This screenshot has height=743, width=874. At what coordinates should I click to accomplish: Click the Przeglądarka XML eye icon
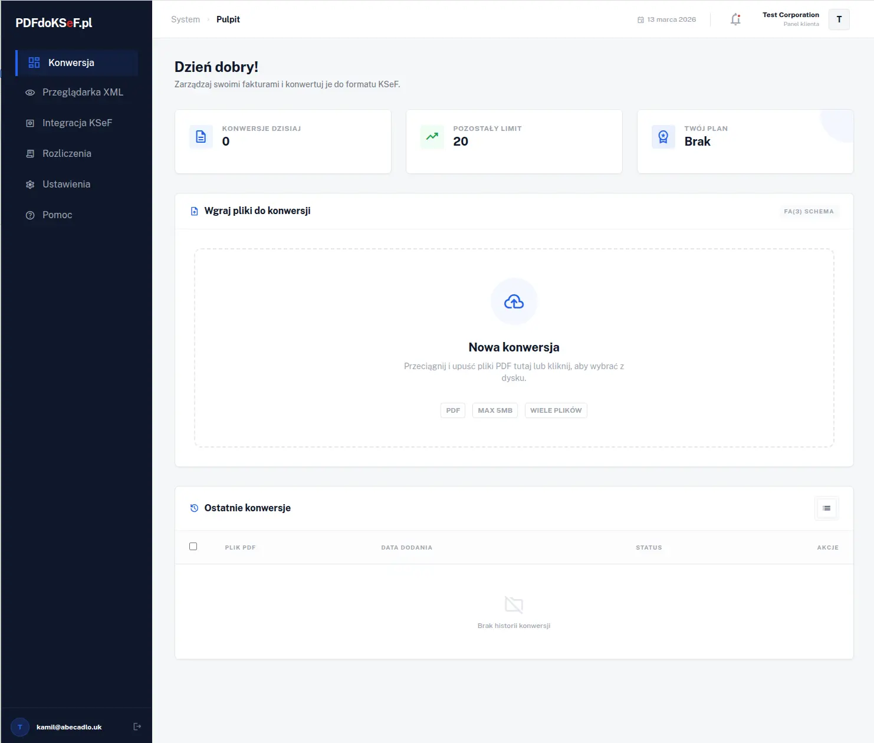[30, 93]
